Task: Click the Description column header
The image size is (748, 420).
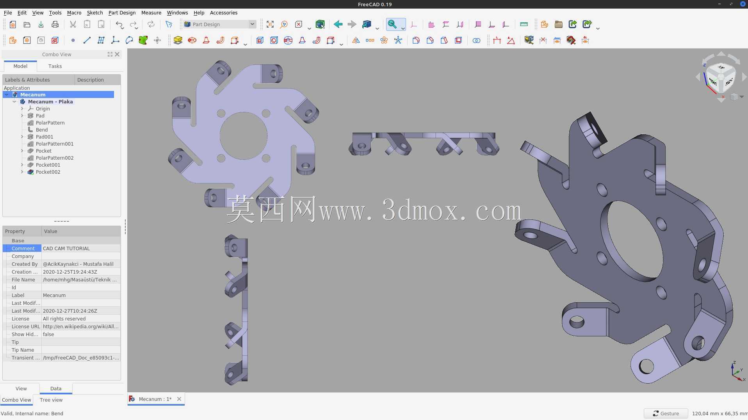Action: (97, 80)
